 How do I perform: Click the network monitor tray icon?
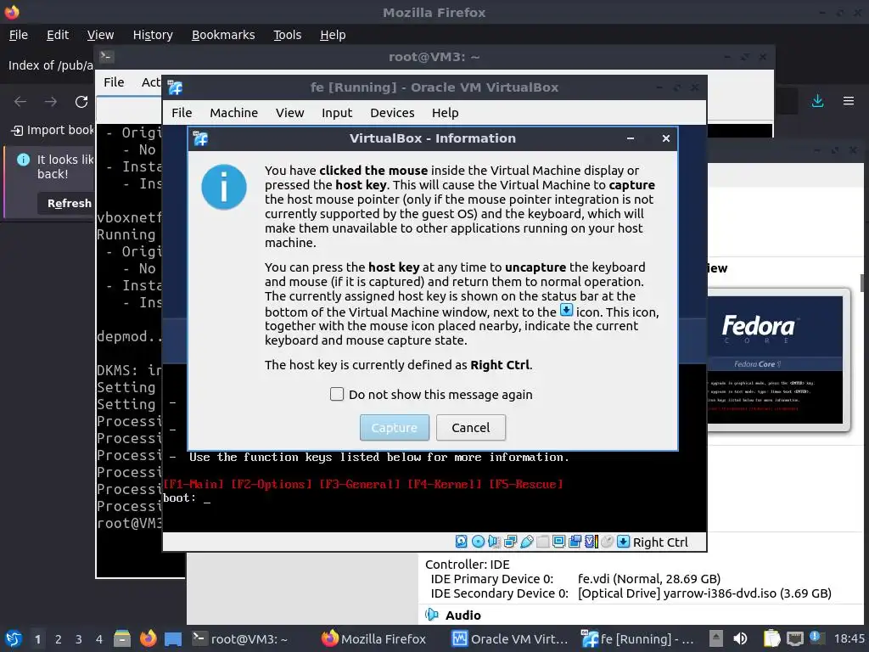(x=795, y=638)
